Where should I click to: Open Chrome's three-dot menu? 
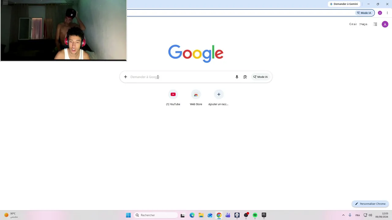387,13
